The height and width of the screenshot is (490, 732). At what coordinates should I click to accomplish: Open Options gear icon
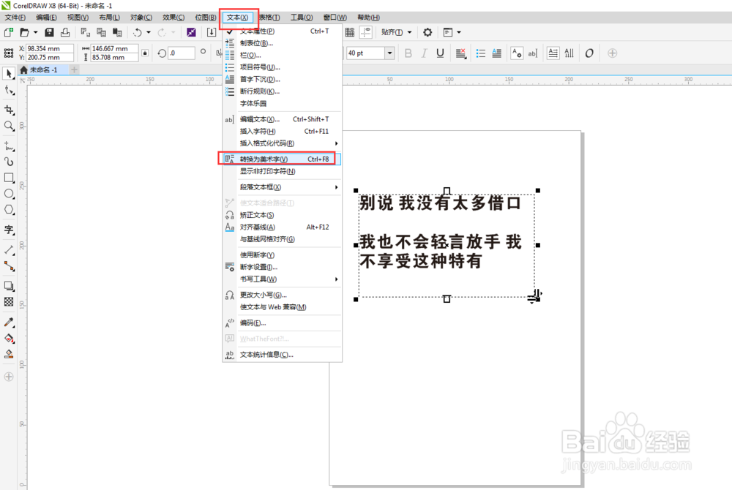point(427,32)
